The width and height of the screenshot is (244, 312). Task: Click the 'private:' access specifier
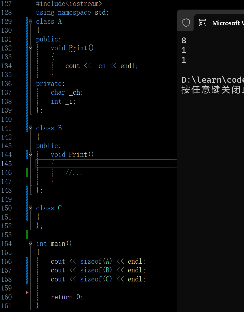(50, 83)
